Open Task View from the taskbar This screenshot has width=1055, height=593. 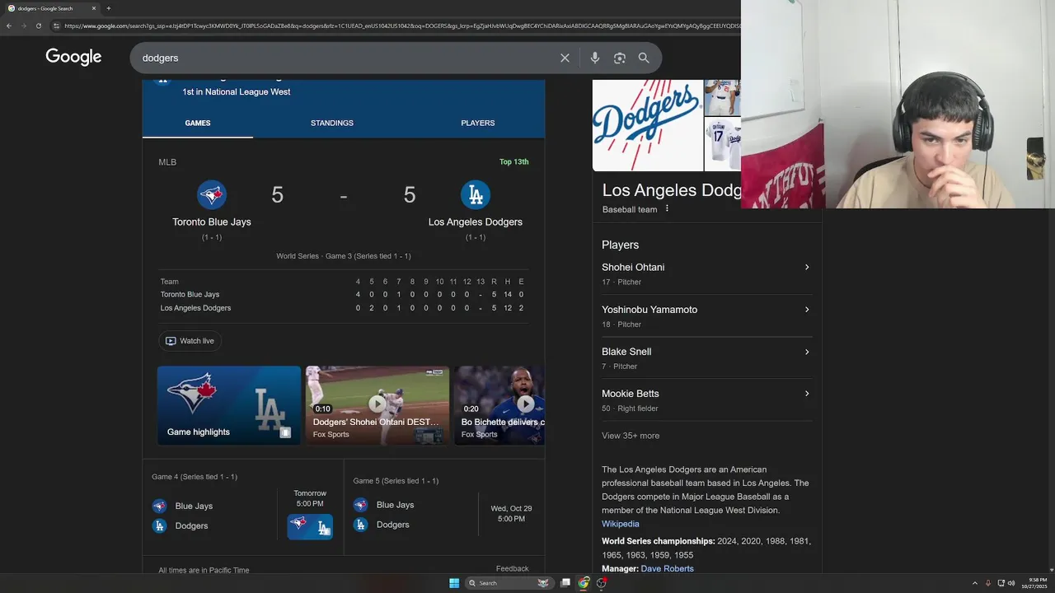click(565, 583)
